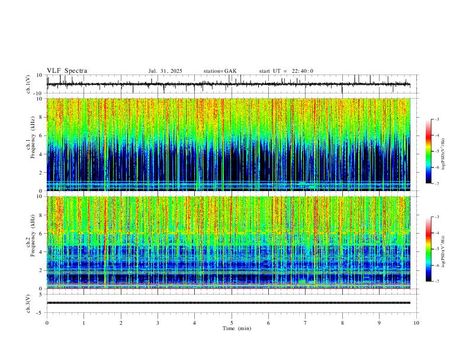Click the "6" kHz tick on ch.1 frequency axis

(41, 135)
